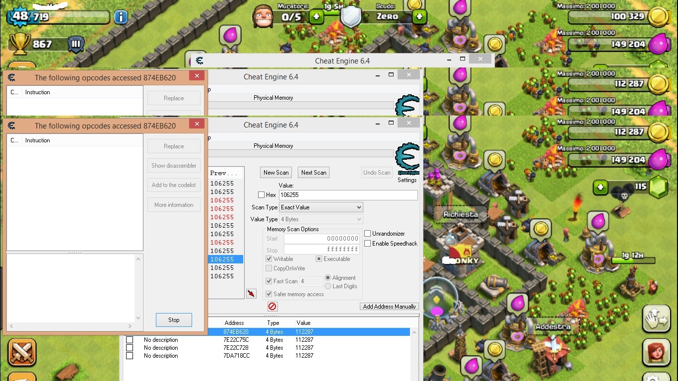Select the Last Digits radio button

[x=328, y=286]
